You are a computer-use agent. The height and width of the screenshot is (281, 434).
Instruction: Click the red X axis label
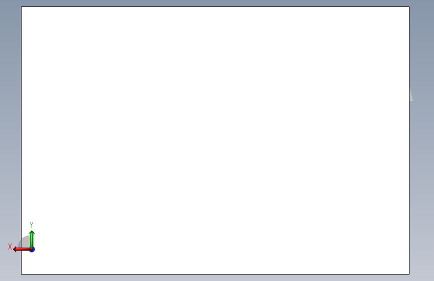[10, 246]
